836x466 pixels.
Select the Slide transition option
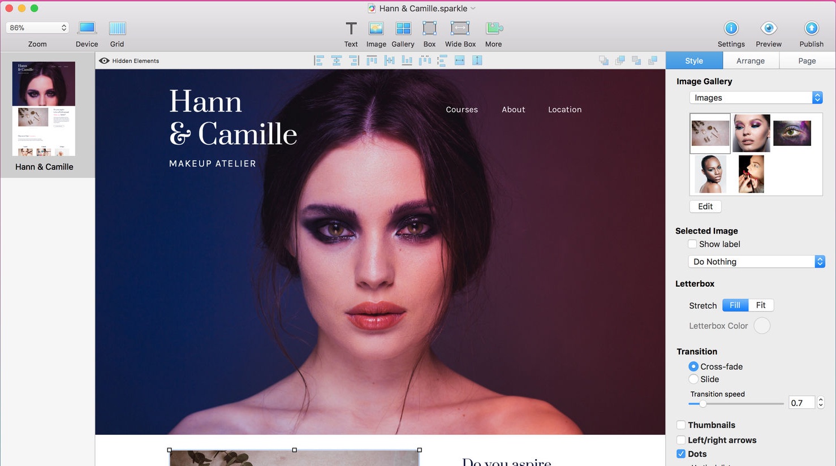(693, 379)
